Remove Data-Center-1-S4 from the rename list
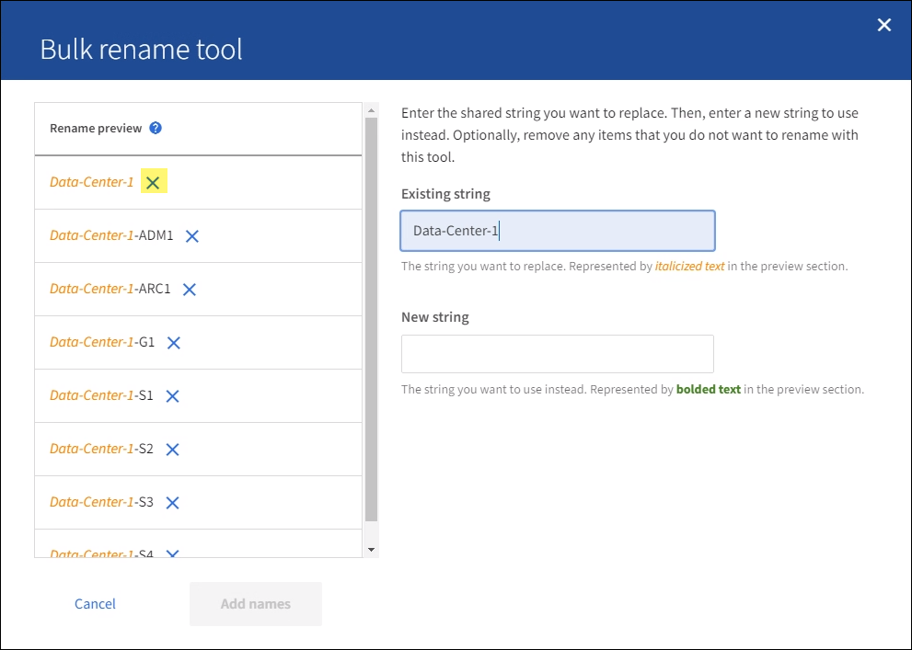Screen dimensions: 912x650 pyautogui.click(x=172, y=553)
